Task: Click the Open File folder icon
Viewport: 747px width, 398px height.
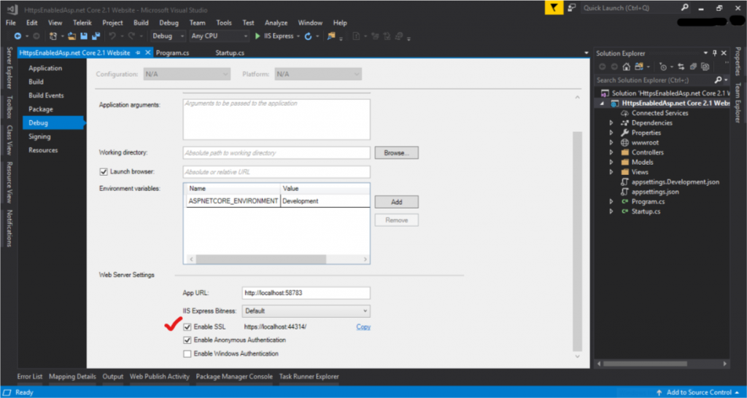Action: (x=72, y=36)
